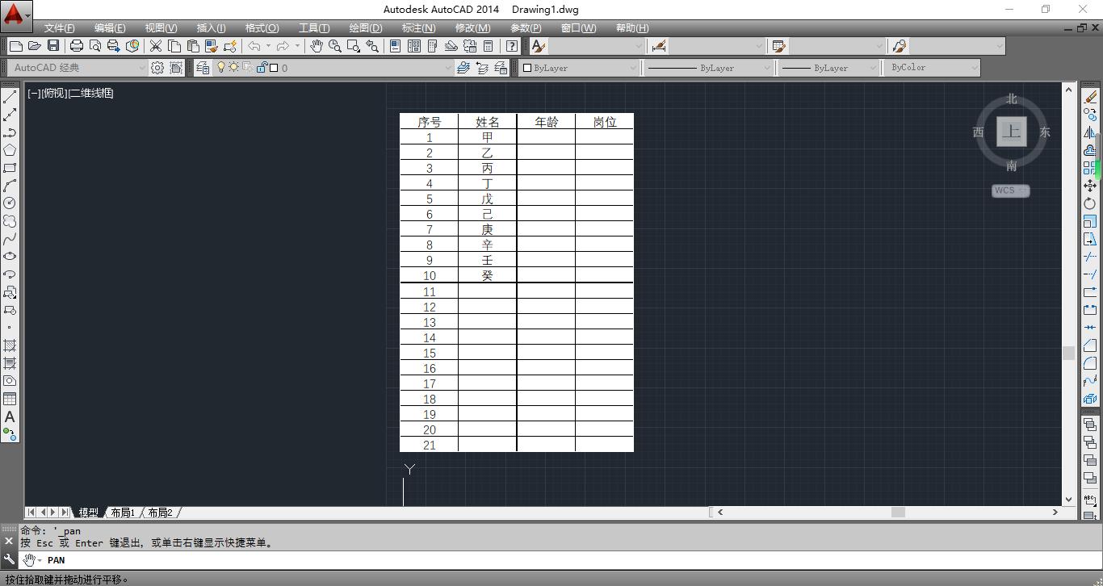Screen dimensions: 1103x586
Task: Click the WCS indicator below the ViewCube
Action: click(x=1009, y=190)
